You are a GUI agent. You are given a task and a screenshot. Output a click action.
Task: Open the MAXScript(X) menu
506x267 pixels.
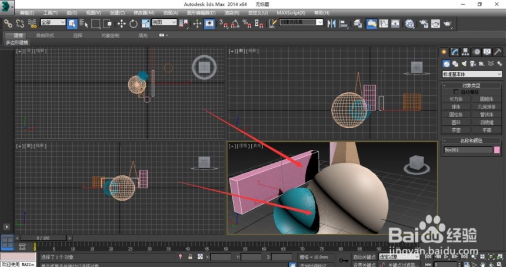pyautogui.click(x=291, y=13)
